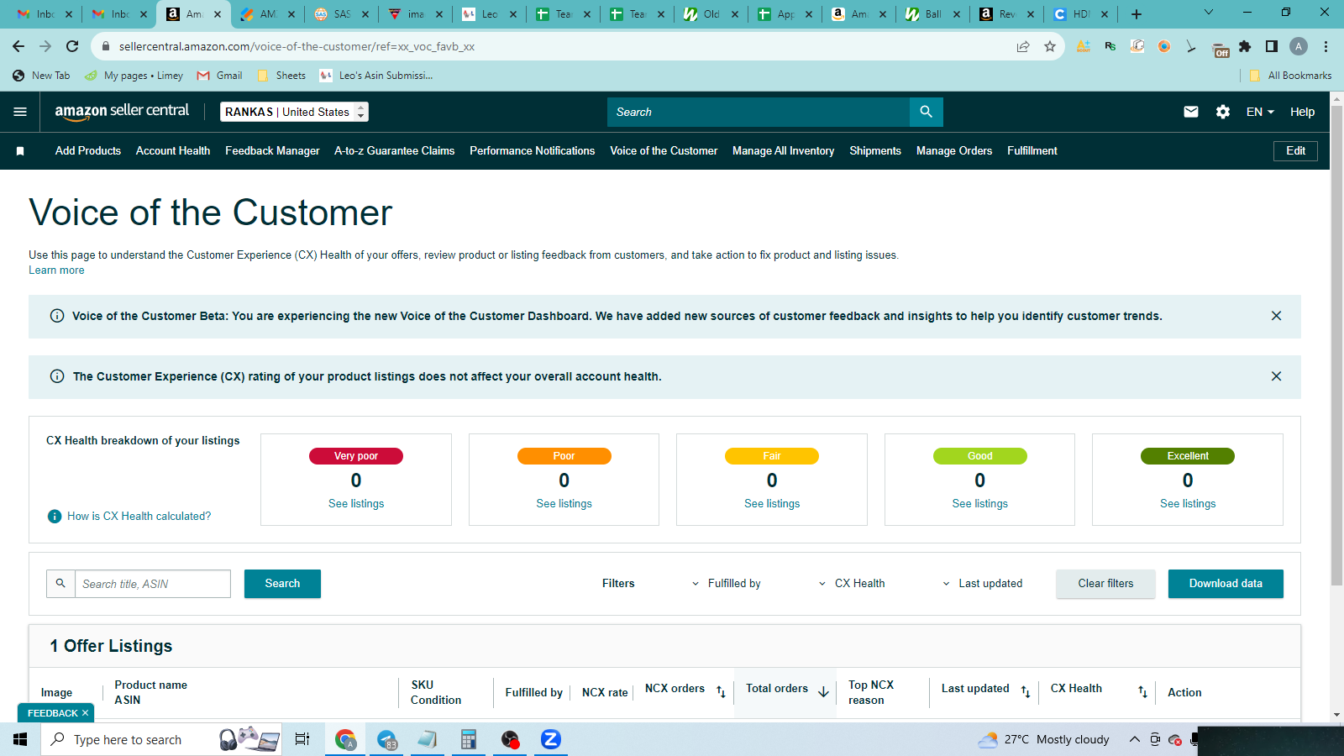Click the Amazon Seller Central logo
The width and height of the screenshot is (1344, 756).
(122, 112)
